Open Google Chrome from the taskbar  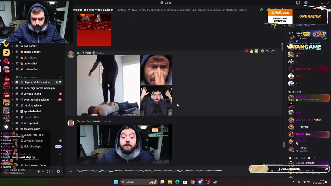(192, 182)
